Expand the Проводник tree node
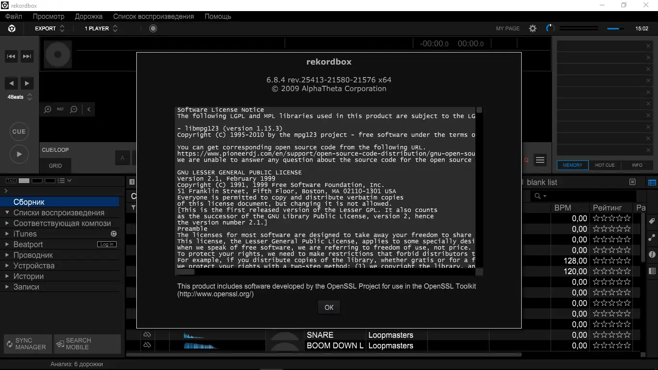 (7, 255)
